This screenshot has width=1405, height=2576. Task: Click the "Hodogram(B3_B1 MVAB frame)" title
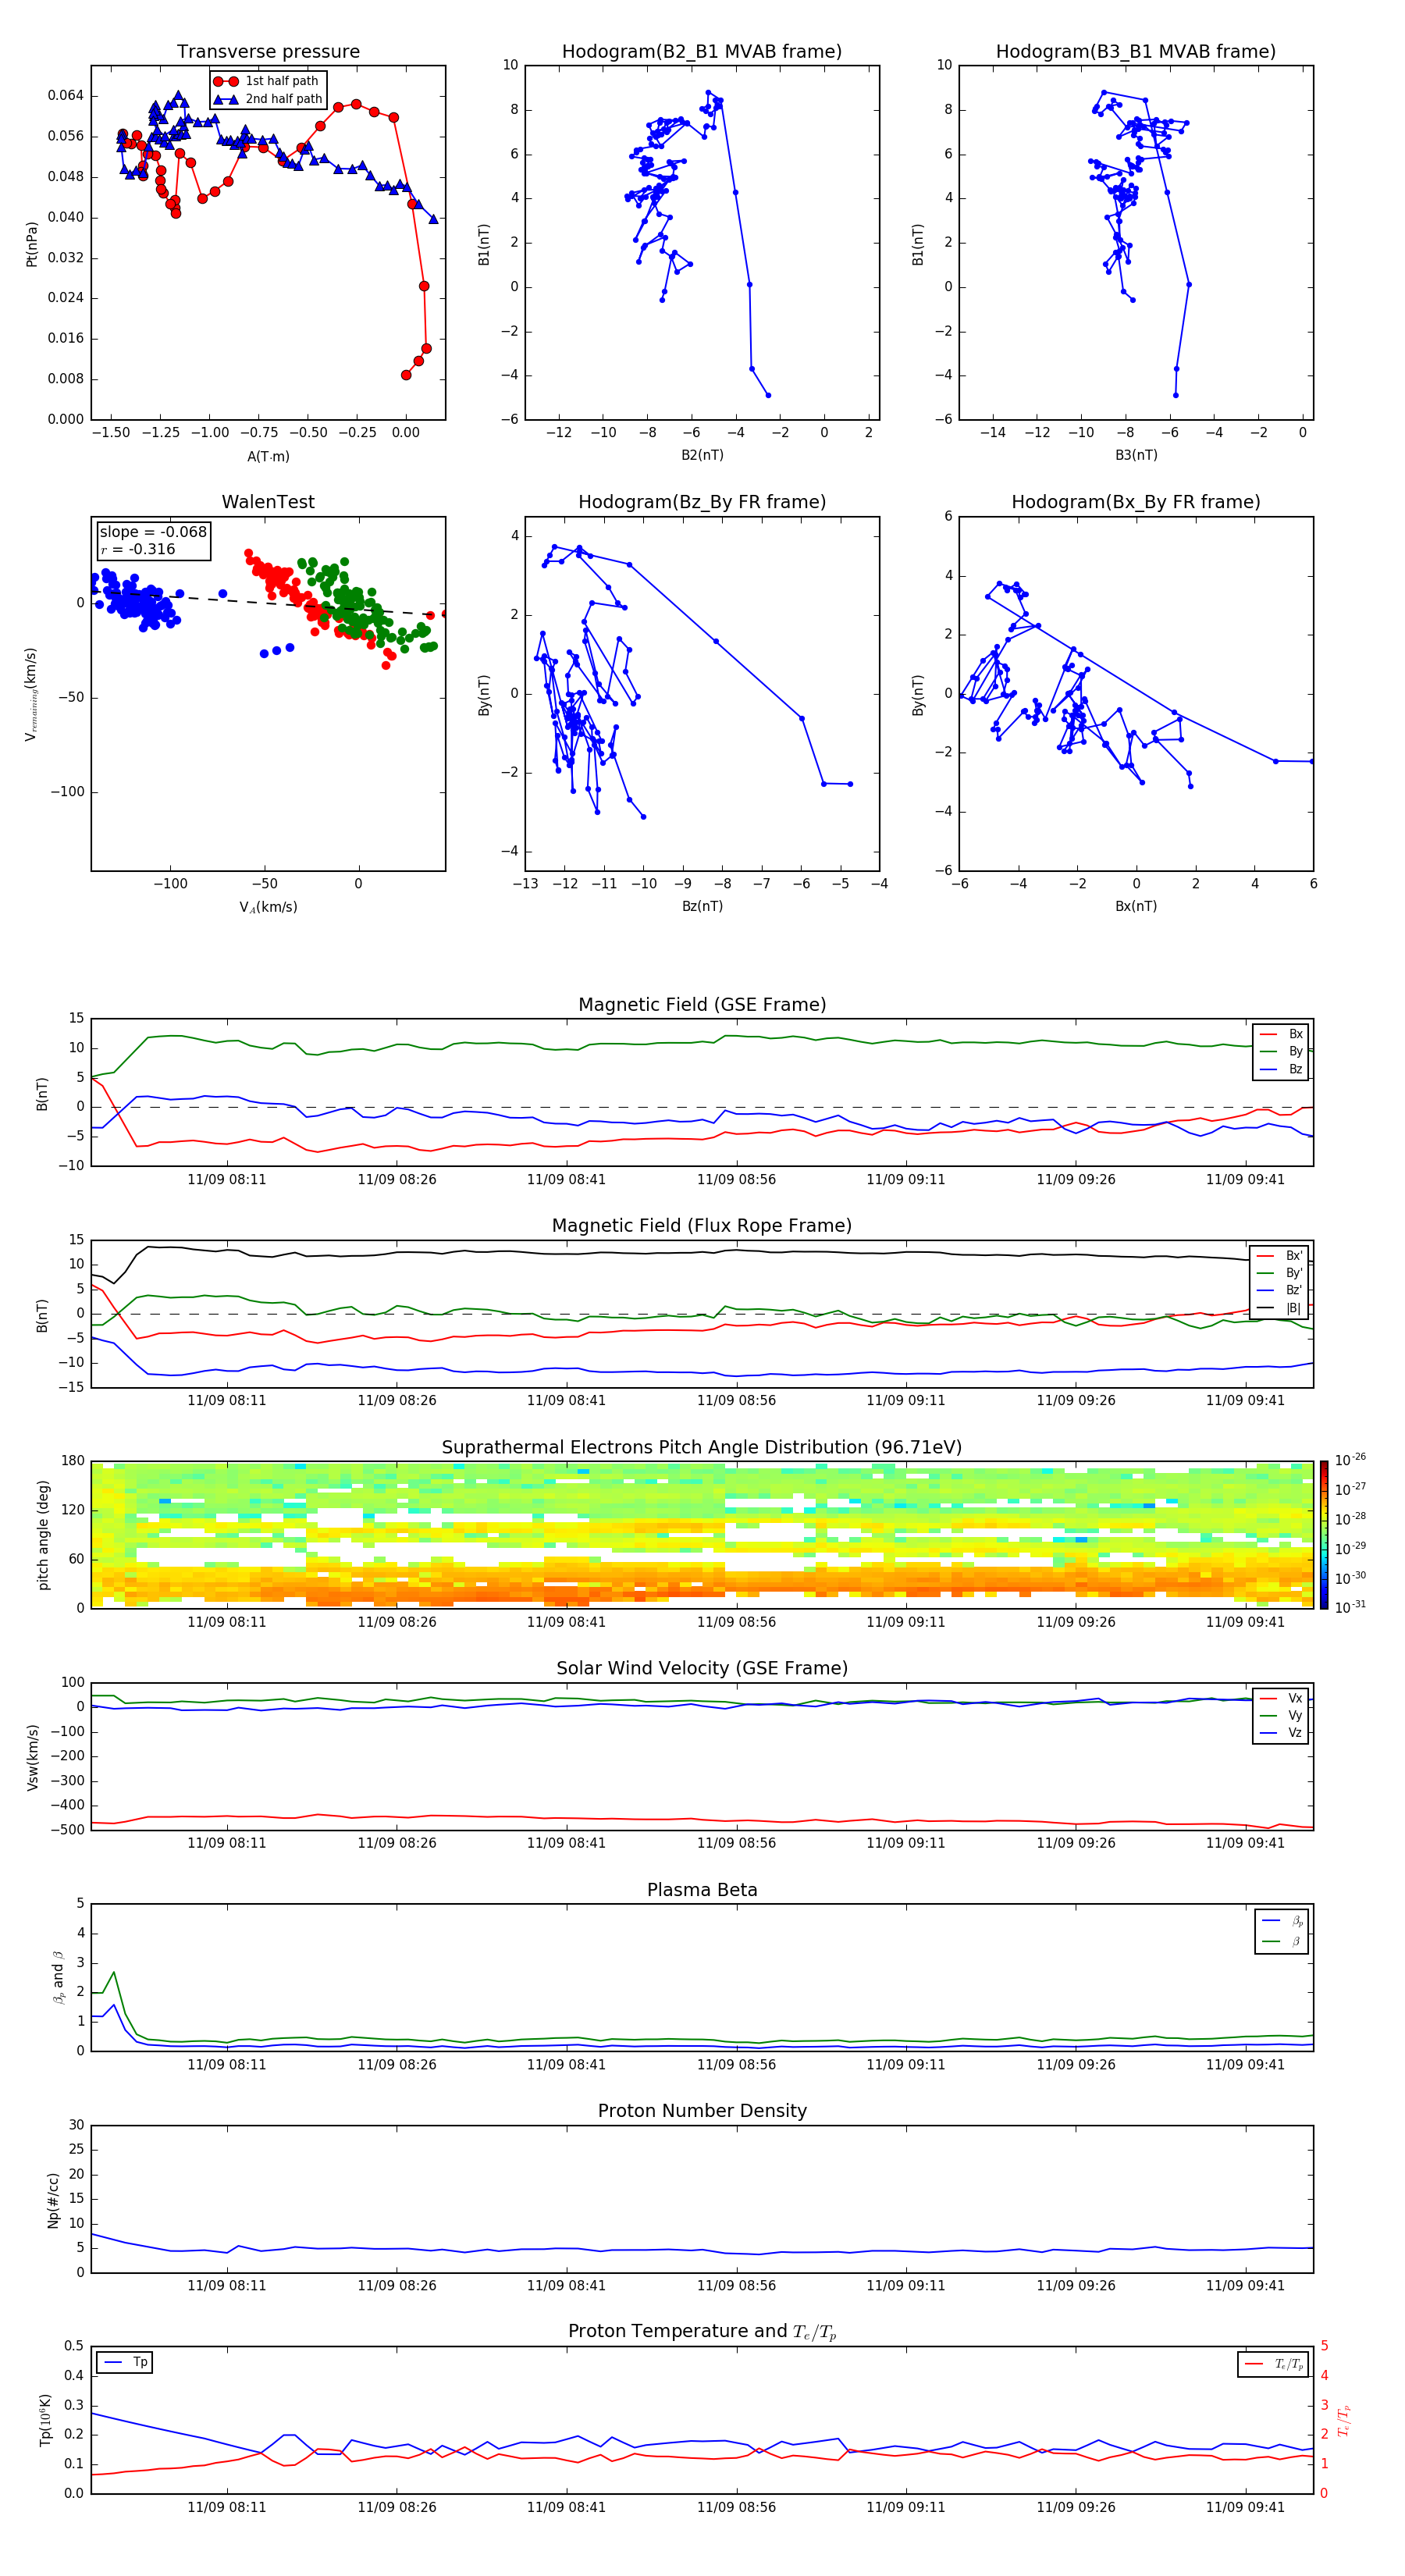point(1136,52)
